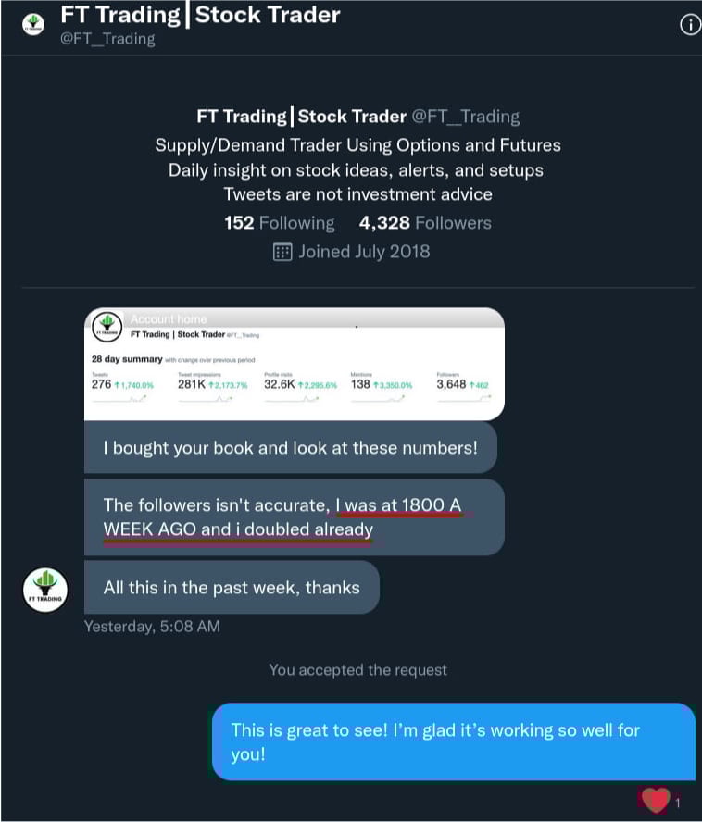Screen dimensions: 702x822
Task: Select "I bought your book" message bubble
Action: tap(291, 448)
